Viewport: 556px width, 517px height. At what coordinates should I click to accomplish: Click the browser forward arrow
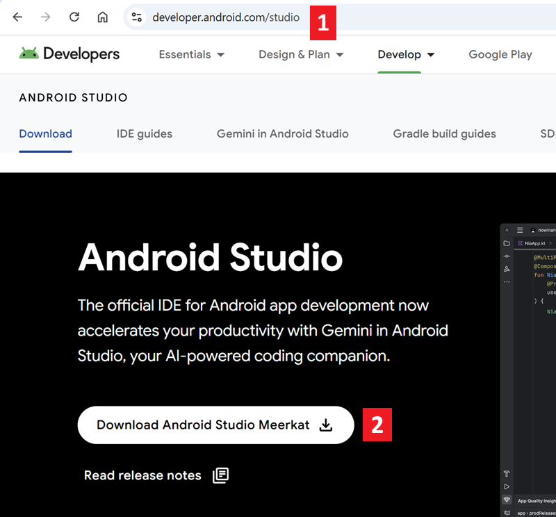[x=45, y=17]
